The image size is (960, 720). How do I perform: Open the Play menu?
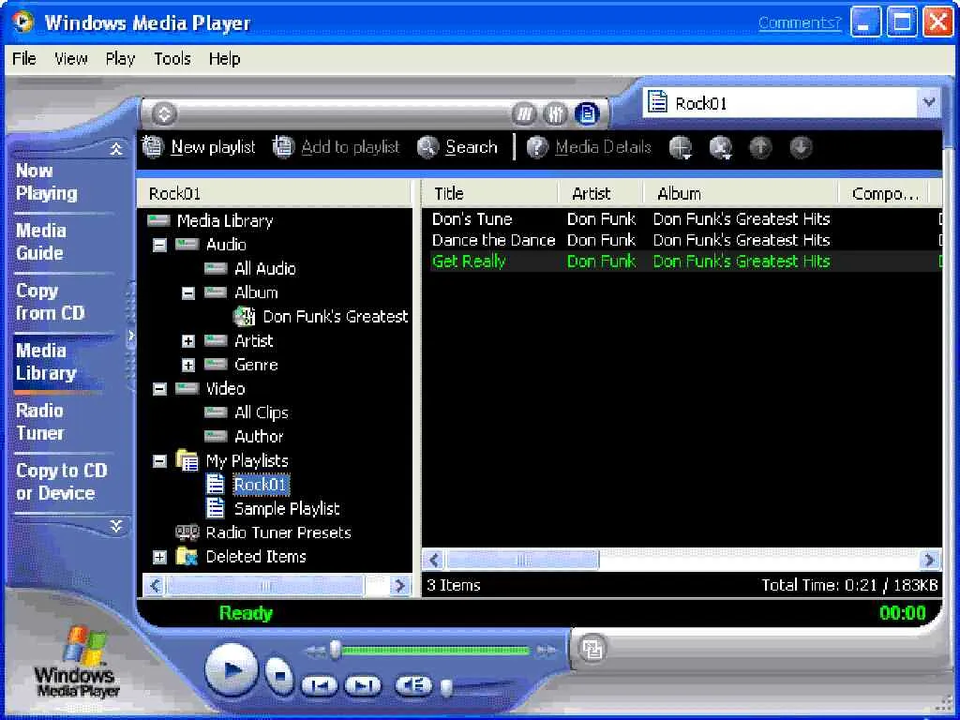pos(120,59)
